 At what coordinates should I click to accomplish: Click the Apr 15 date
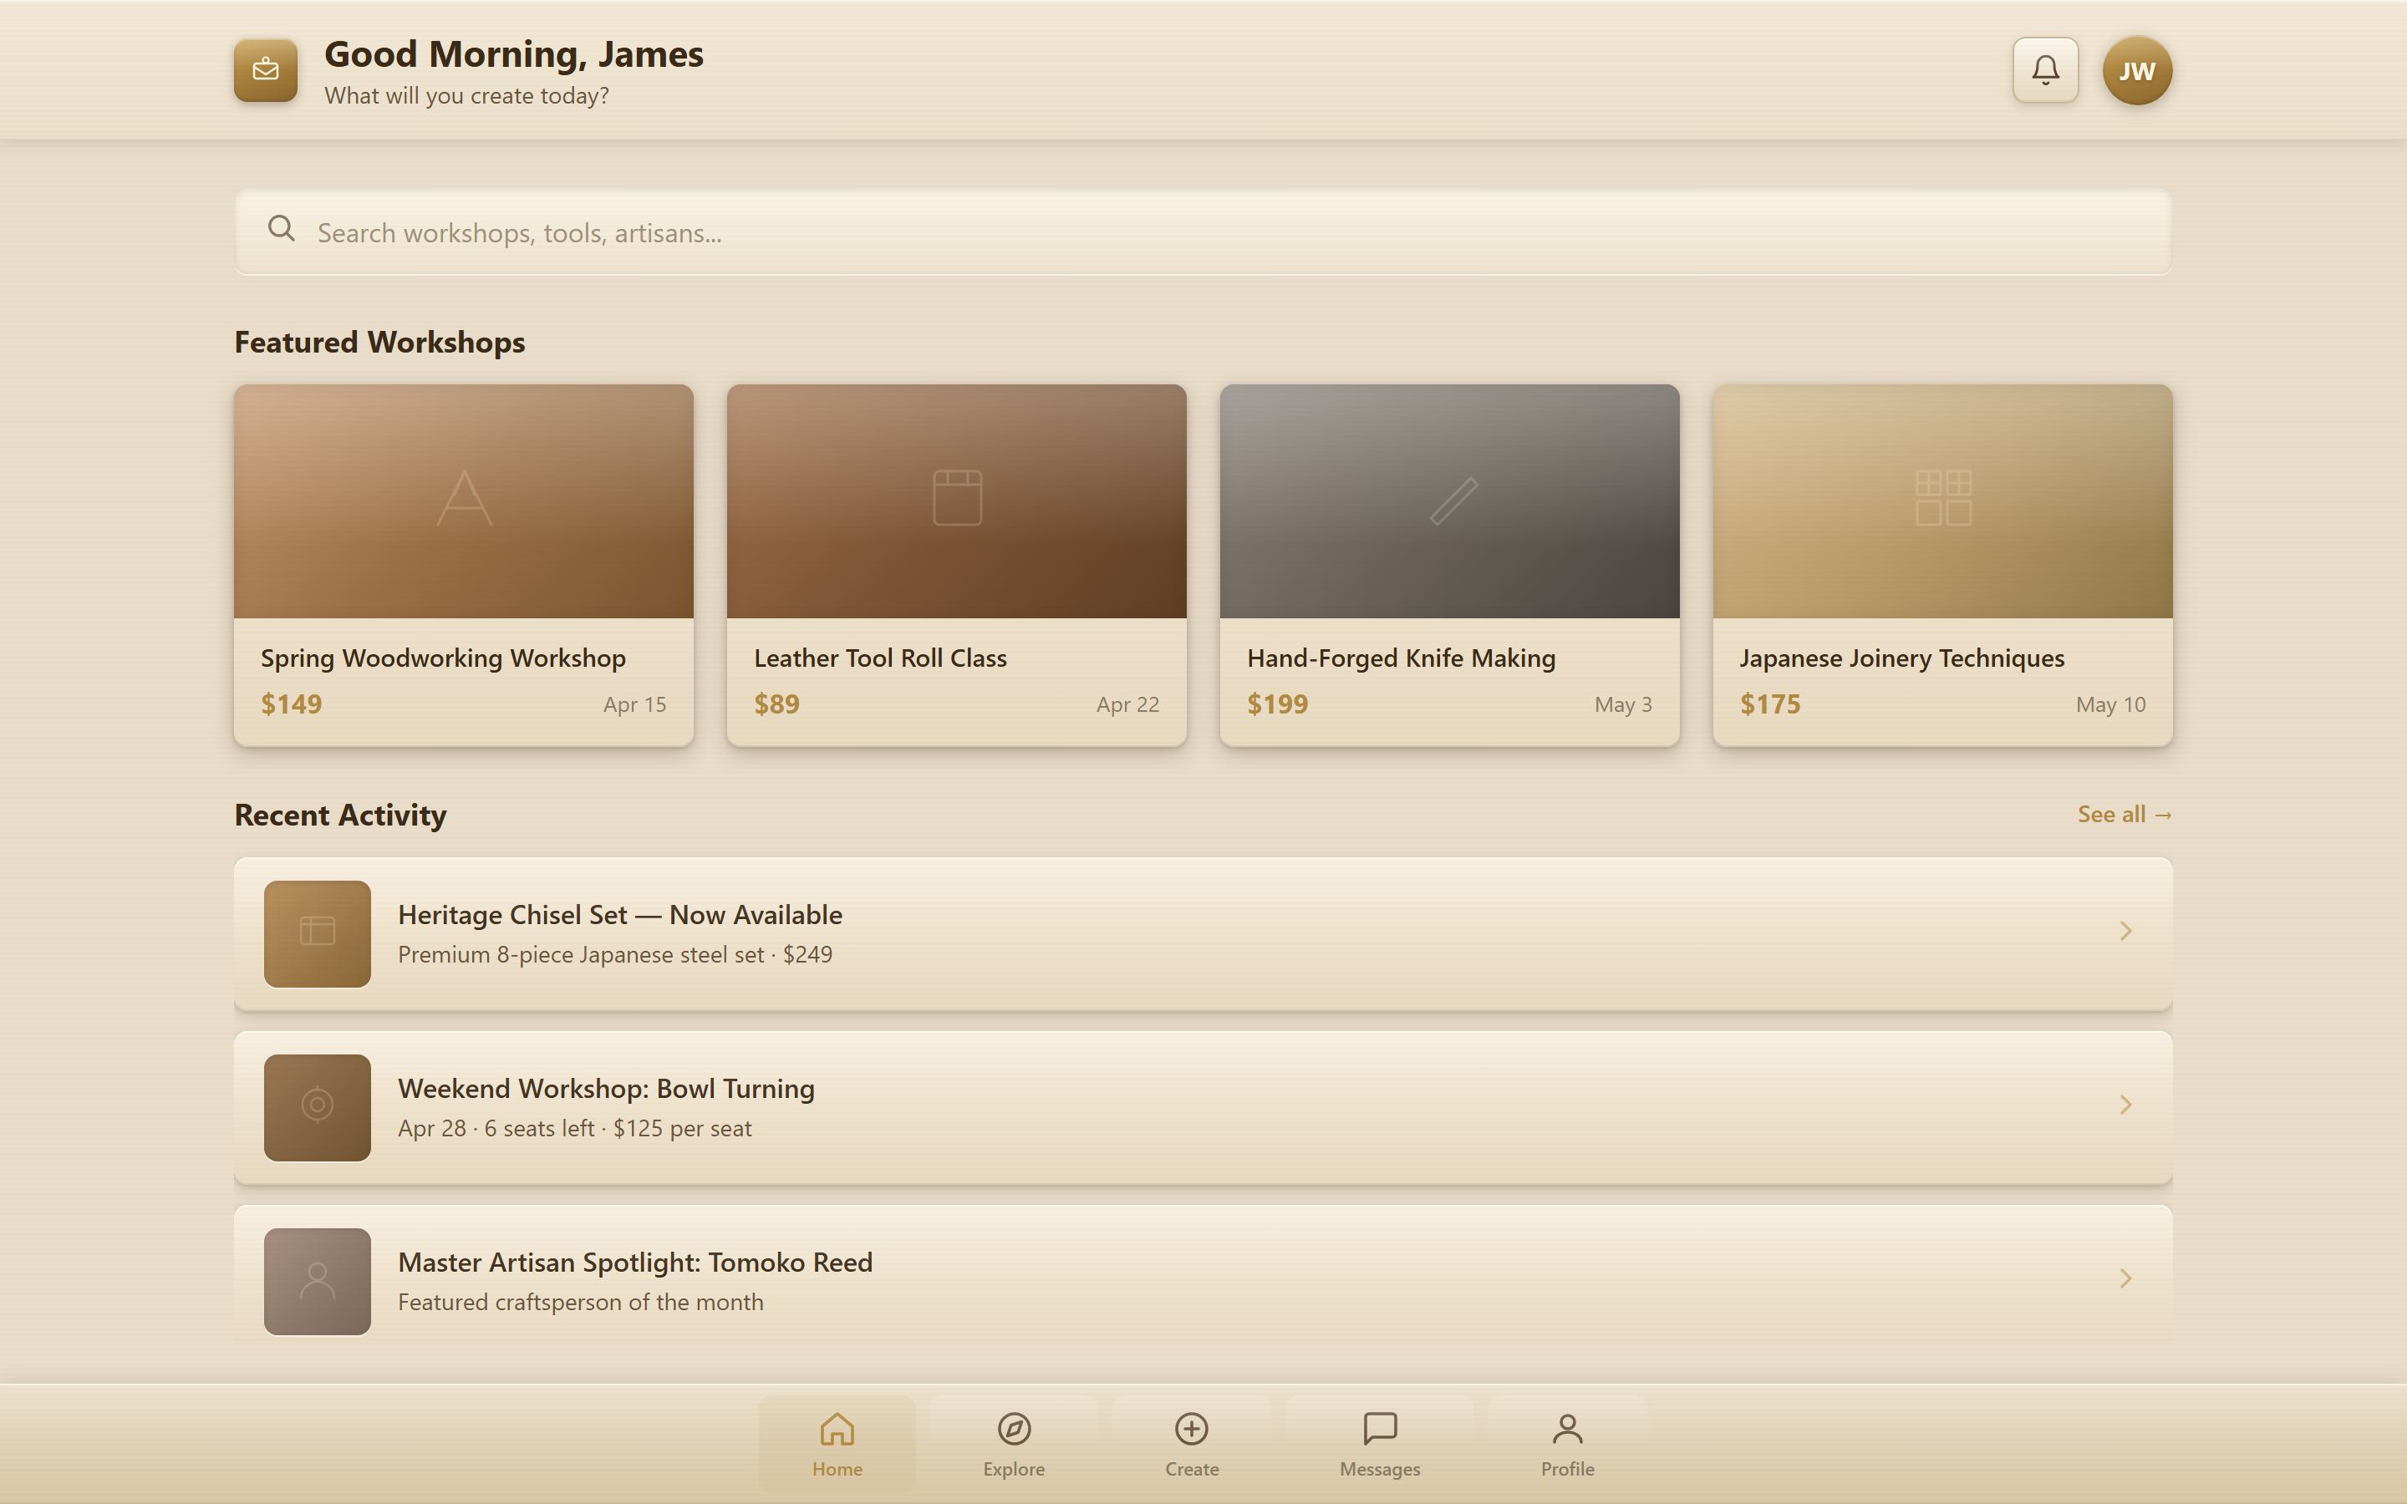[x=634, y=704]
